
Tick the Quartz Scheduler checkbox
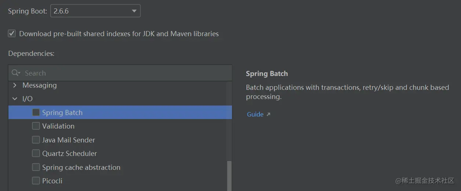click(x=36, y=153)
